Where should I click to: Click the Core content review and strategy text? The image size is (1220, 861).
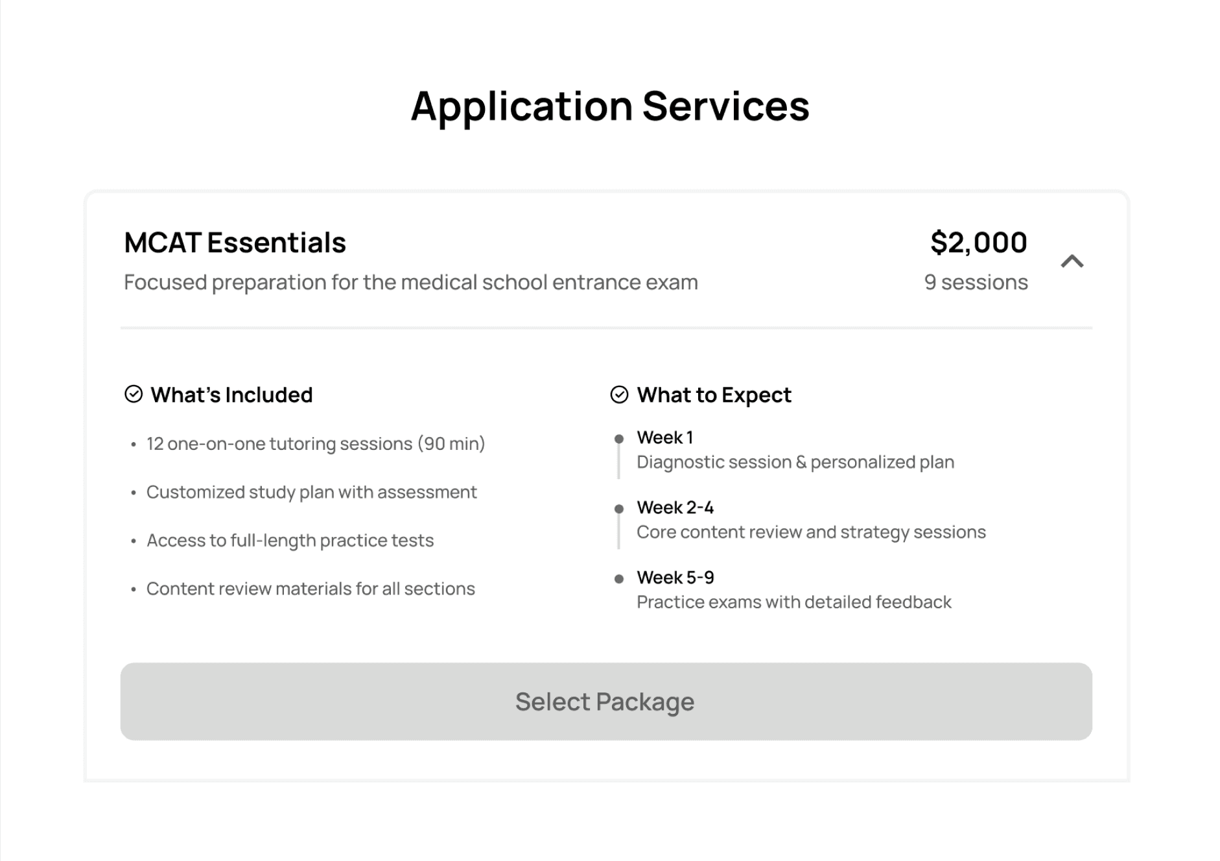pyautogui.click(x=811, y=532)
